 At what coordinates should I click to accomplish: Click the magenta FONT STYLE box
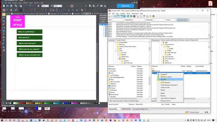[x=18, y=21]
